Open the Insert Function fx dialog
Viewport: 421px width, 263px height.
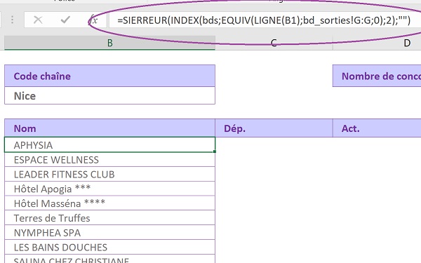93,20
